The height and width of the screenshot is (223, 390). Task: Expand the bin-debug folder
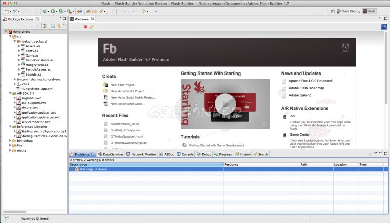(x=10, y=140)
